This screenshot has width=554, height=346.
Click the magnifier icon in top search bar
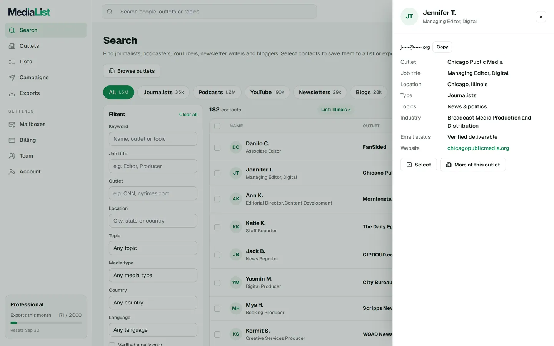tap(110, 12)
